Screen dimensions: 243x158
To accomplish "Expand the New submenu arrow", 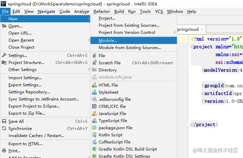I will click(x=89, y=19).
